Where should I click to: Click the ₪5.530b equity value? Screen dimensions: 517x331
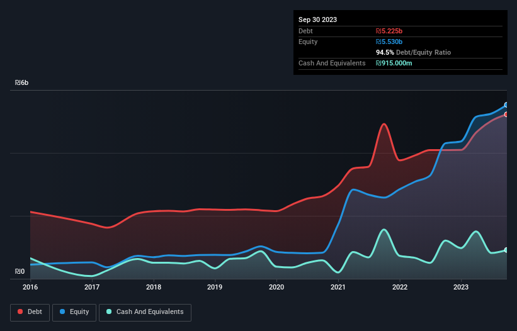click(x=389, y=42)
